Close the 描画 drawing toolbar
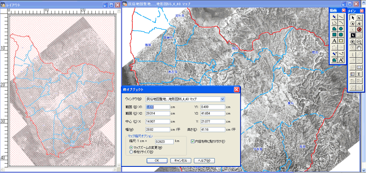This screenshot has height=173, width=366. click(x=344, y=11)
